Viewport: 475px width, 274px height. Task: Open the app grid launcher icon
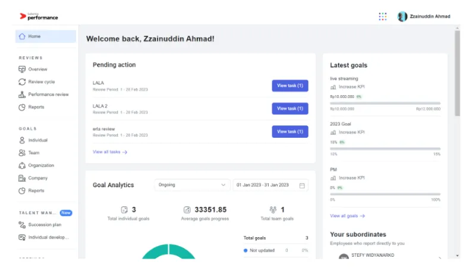pyautogui.click(x=382, y=17)
